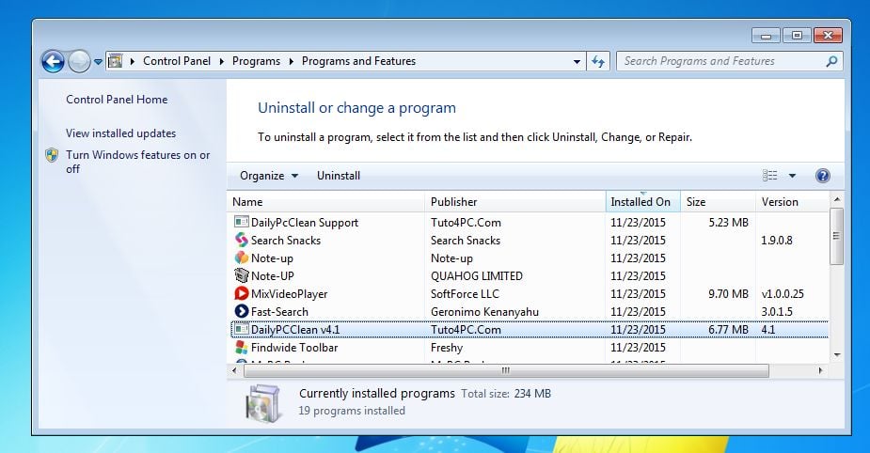Image resolution: width=870 pixels, height=453 pixels.
Task: Click the Fast-Search blue arrow icon
Action: pos(241,311)
